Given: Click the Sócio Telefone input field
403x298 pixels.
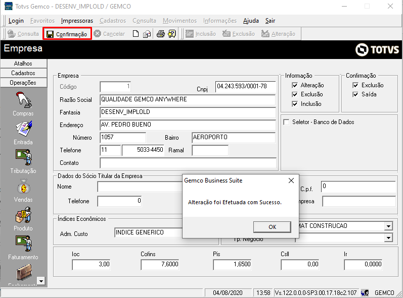Looking at the screenshot, I should (x=119, y=201).
